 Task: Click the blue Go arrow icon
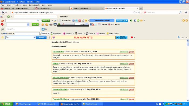(x=43, y=29)
